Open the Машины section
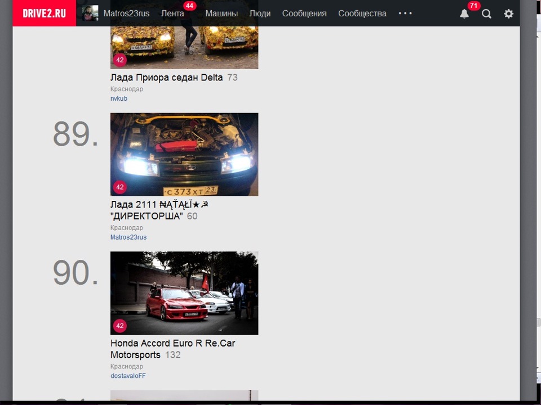 [221, 13]
